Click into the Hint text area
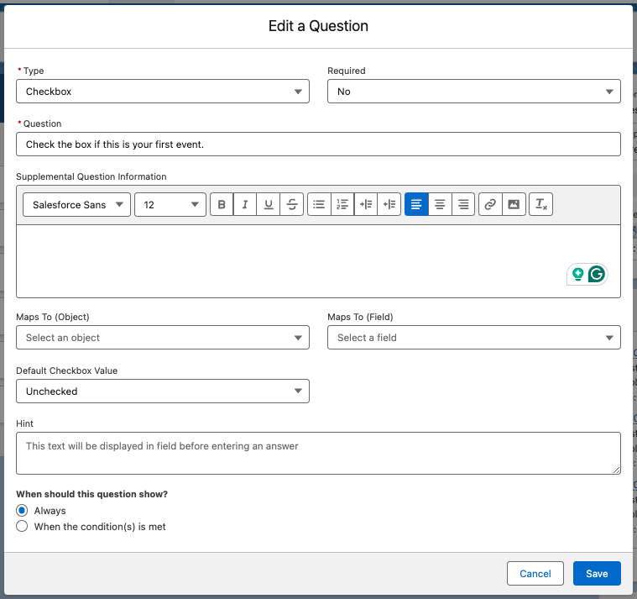Image resolution: width=637 pixels, height=599 pixels. (319, 454)
